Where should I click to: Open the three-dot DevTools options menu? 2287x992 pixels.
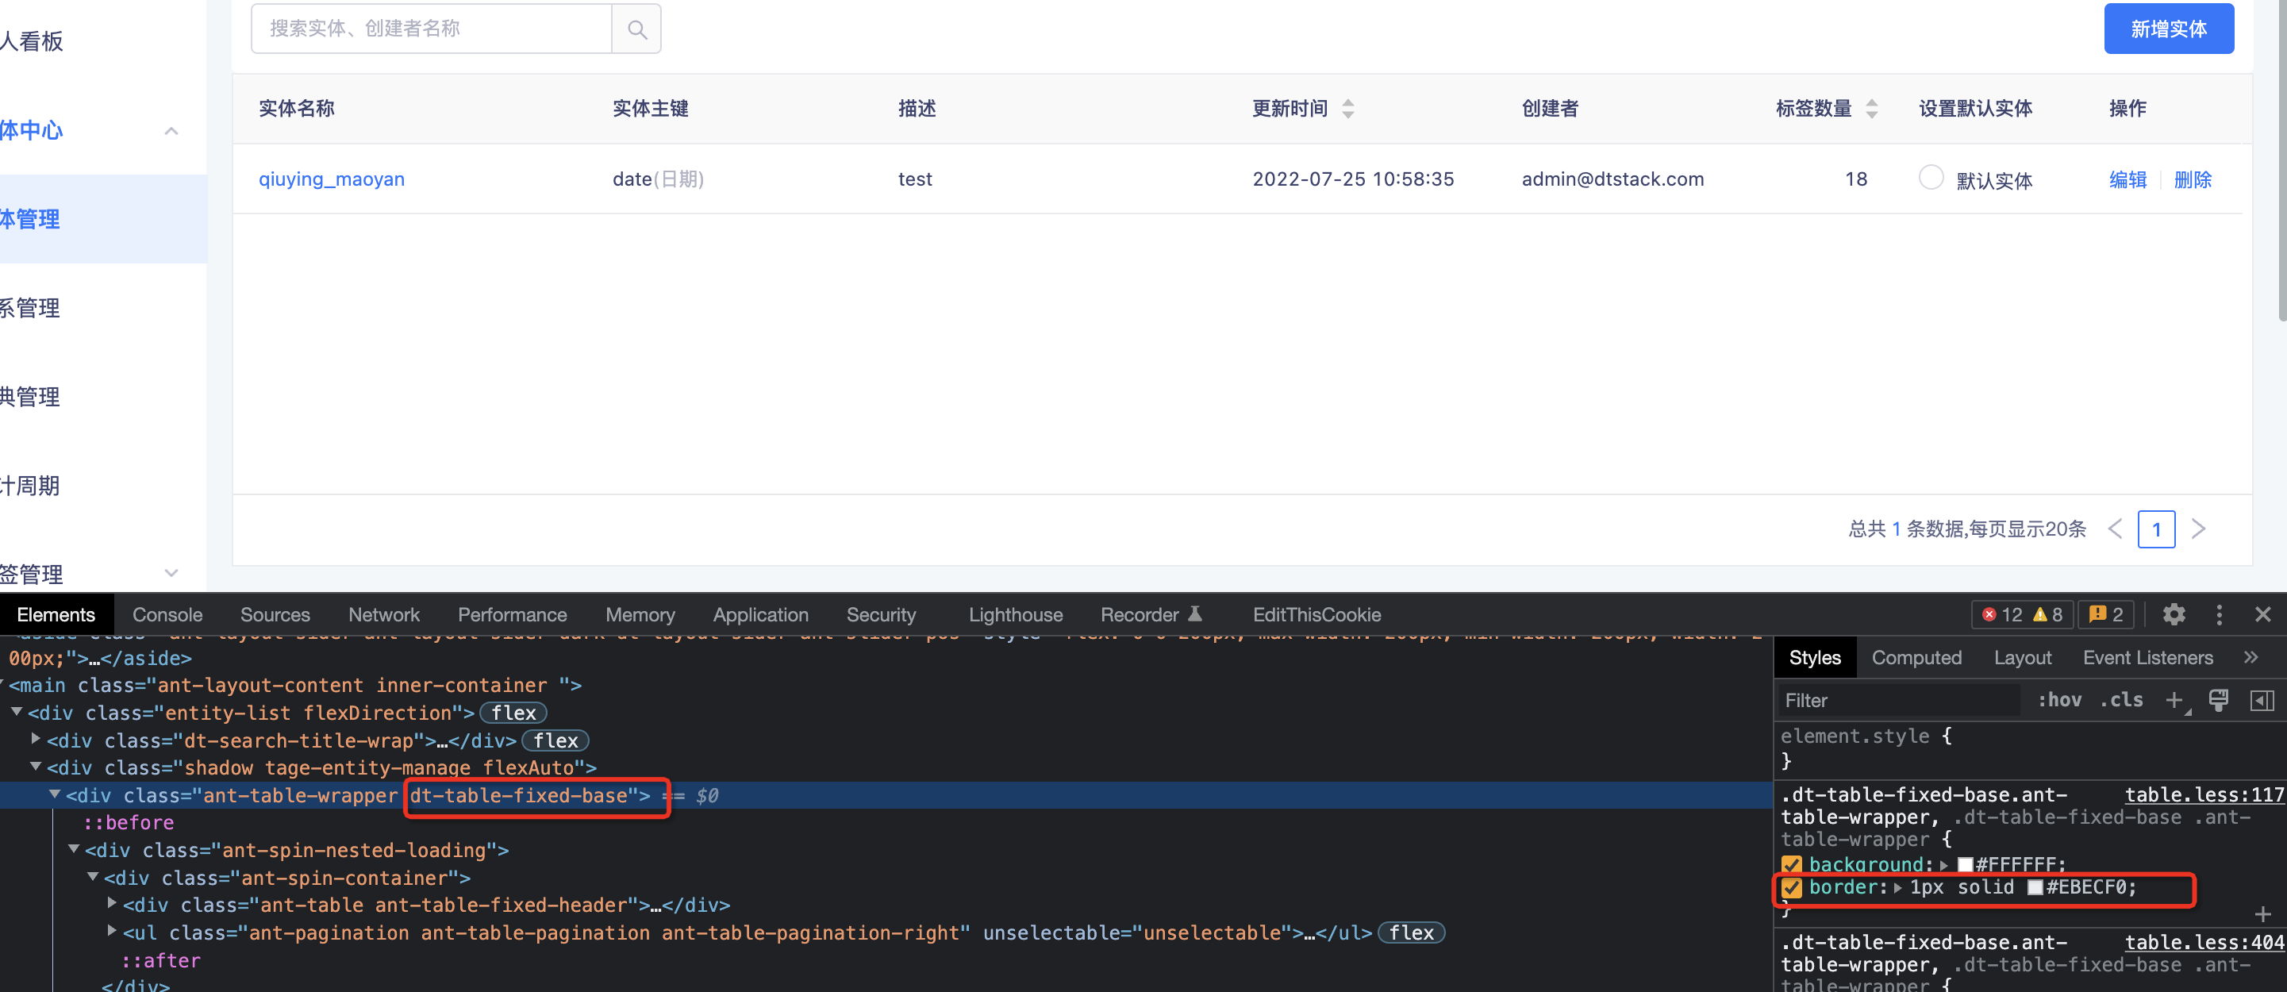(2219, 613)
